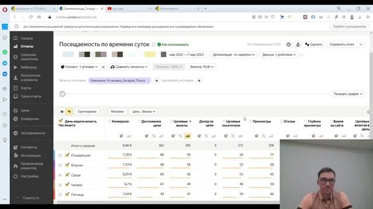Clear the segment with the X button
Image resolution: width=373 pixels, height=209 pixels.
pos(103,67)
